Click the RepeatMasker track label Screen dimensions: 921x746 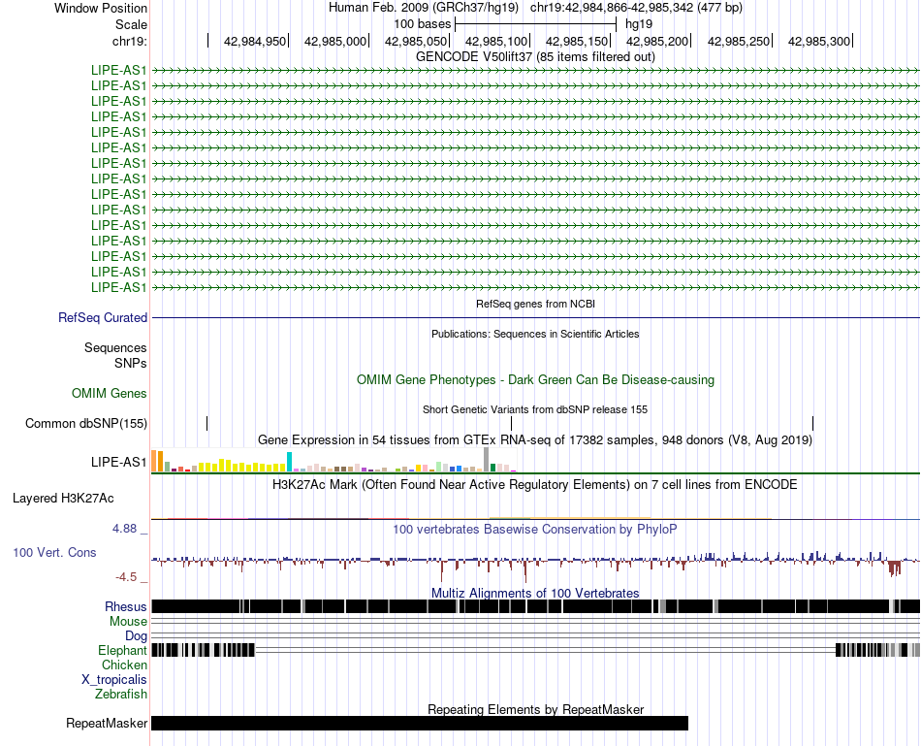click(x=107, y=723)
